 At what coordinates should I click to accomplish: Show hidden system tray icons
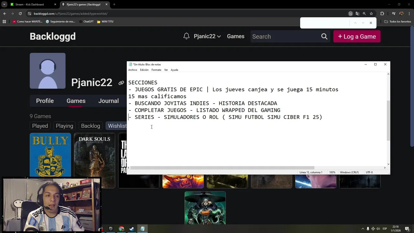click(x=363, y=229)
